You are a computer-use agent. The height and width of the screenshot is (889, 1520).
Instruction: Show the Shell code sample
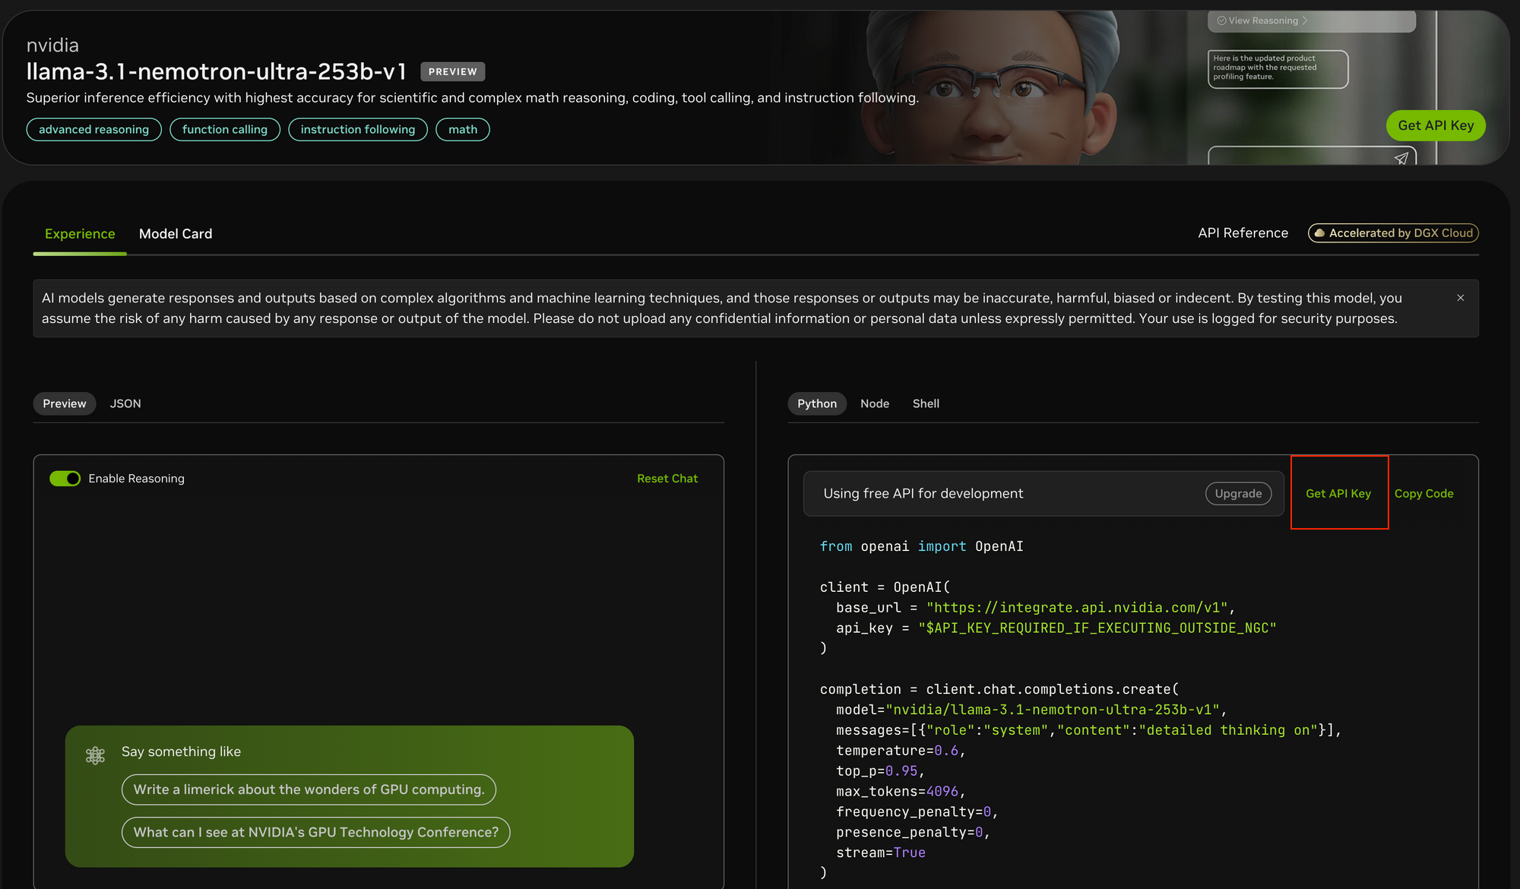pyautogui.click(x=926, y=403)
